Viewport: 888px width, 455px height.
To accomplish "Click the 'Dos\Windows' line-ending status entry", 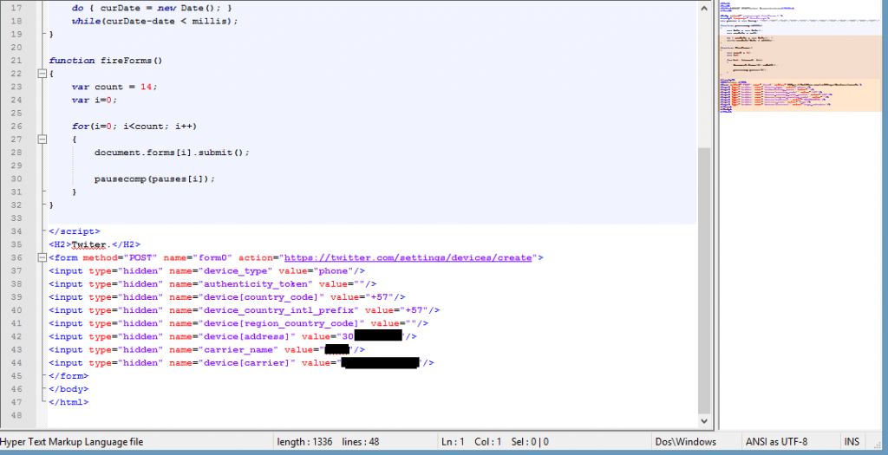I will pos(685,442).
